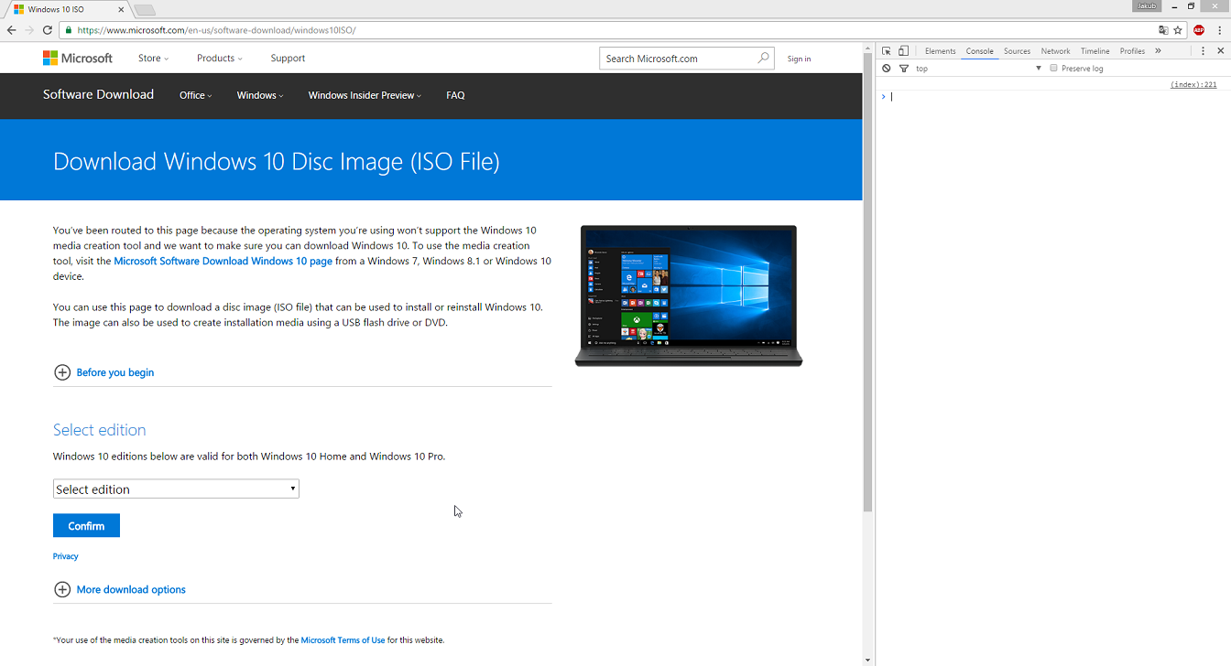The image size is (1231, 666).
Task: Bookmark this page with the star
Action: click(x=1179, y=30)
